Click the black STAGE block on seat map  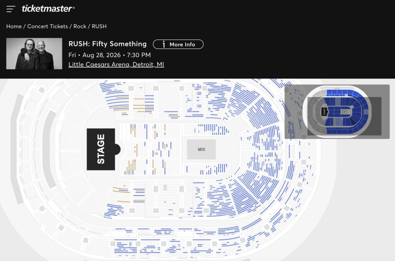tap(100, 149)
